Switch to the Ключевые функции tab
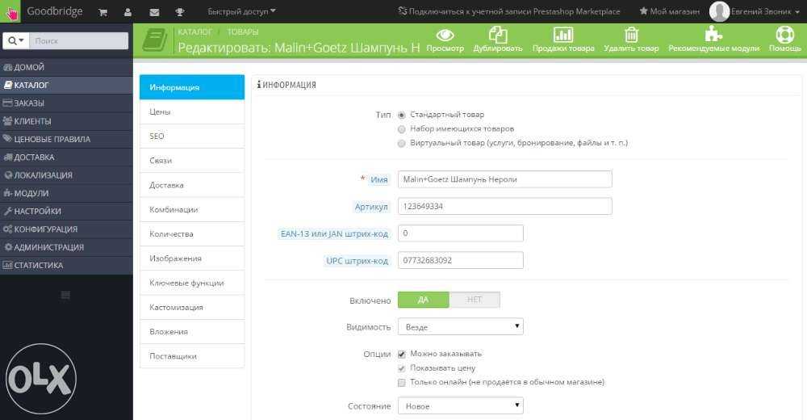 (192, 283)
